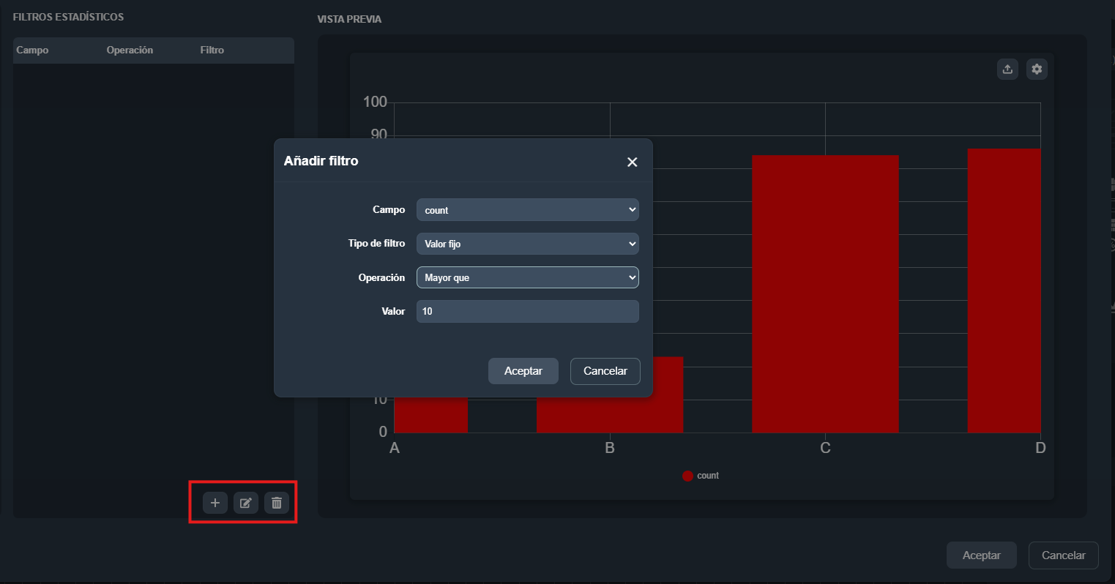The image size is (1115, 584).
Task: Click the Filtro column header in filters table
Action: [x=212, y=50]
